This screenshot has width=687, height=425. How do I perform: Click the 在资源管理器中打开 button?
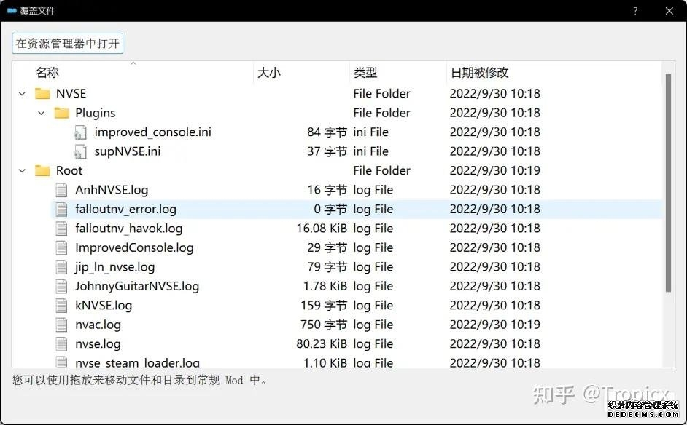pos(68,44)
